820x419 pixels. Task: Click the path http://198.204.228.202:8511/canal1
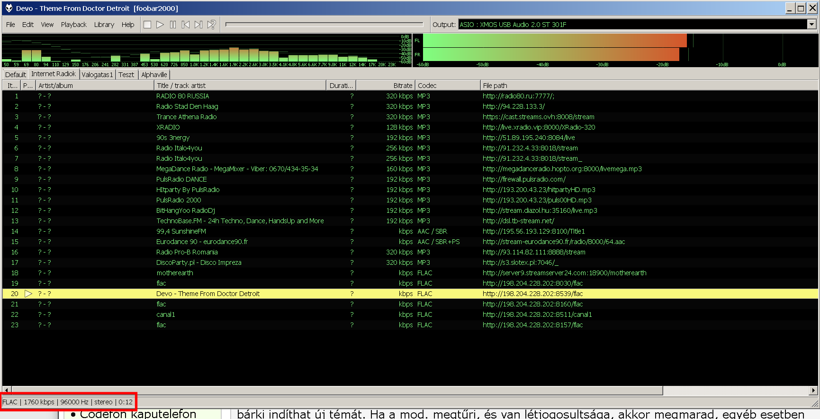[537, 314]
